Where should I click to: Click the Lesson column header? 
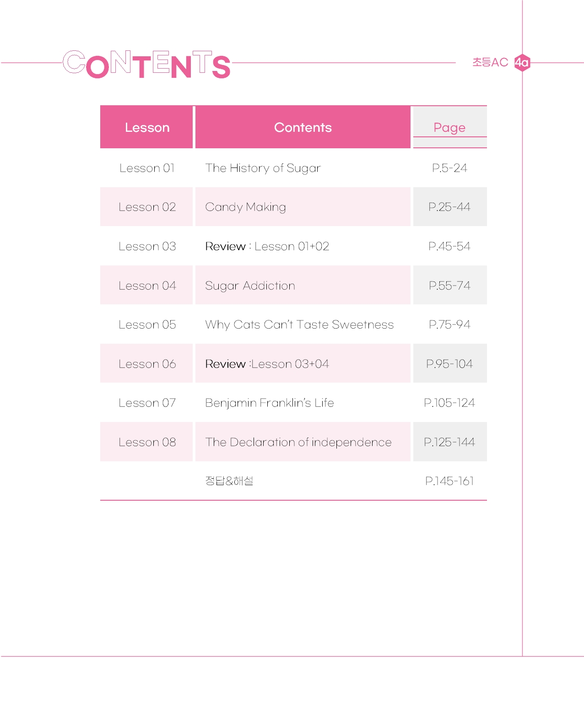point(146,127)
